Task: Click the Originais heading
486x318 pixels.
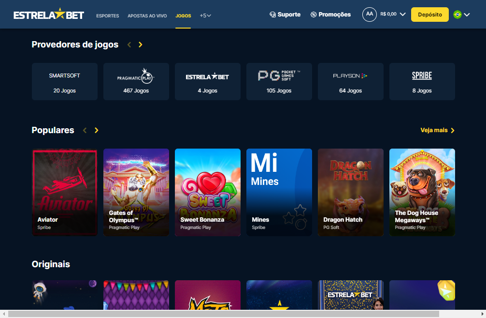Action: pyautogui.click(x=51, y=264)
